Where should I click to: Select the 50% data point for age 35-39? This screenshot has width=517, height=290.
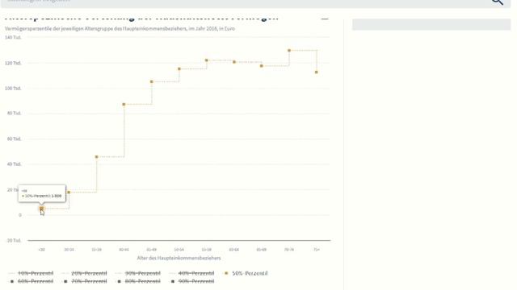(97, 157)
